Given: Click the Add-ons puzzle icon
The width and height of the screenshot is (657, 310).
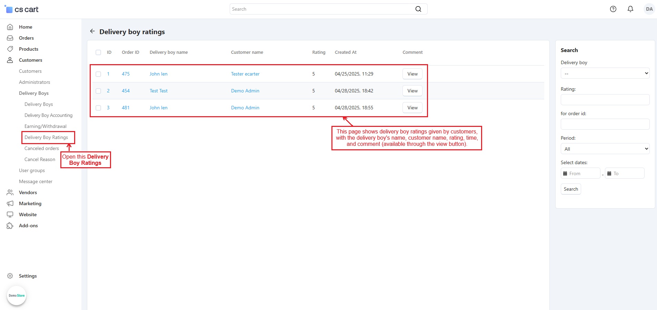Looking at the screenshot, I should [x=10, y=226].
